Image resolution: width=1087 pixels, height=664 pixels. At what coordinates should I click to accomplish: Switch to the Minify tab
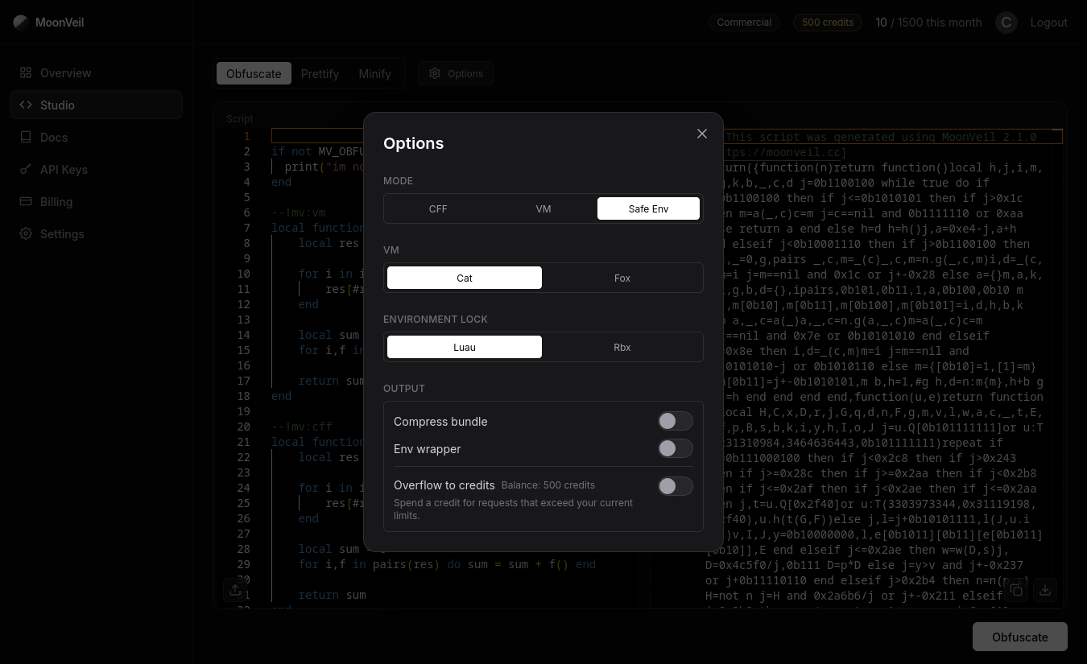coord(375,73)
